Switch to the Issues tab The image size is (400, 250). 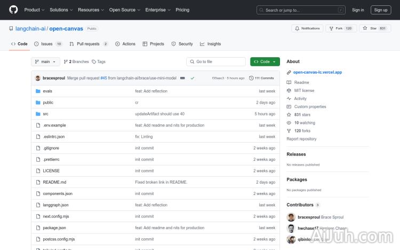tap(47, 44)
